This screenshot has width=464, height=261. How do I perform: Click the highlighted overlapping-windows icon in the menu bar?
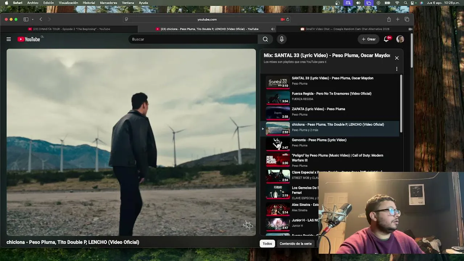click(369, 3)
